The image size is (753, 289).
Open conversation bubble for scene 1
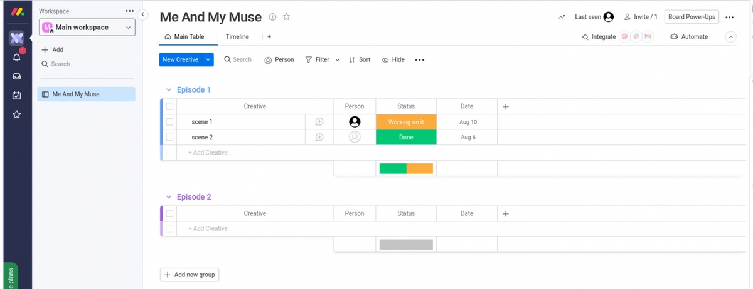click(x=319, y=122)
